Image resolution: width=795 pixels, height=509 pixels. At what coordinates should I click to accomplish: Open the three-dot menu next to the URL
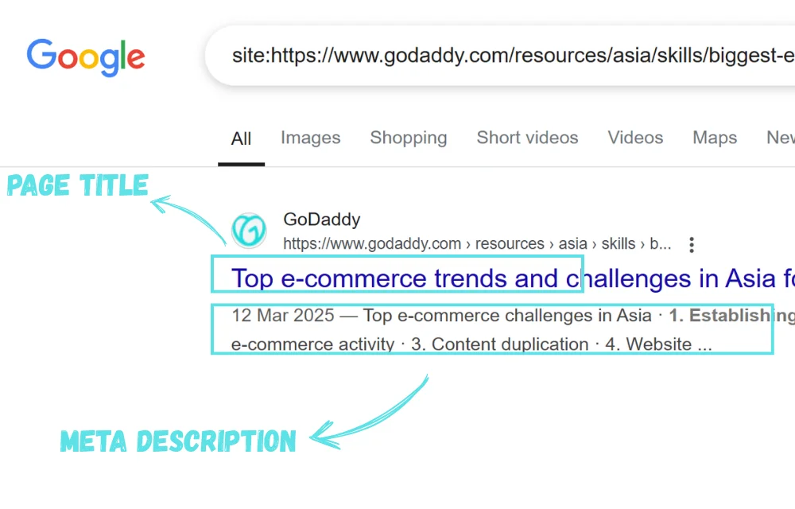(x=692, y=244)
